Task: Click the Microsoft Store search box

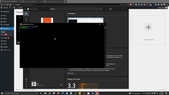Action: (x=76, y=9)
